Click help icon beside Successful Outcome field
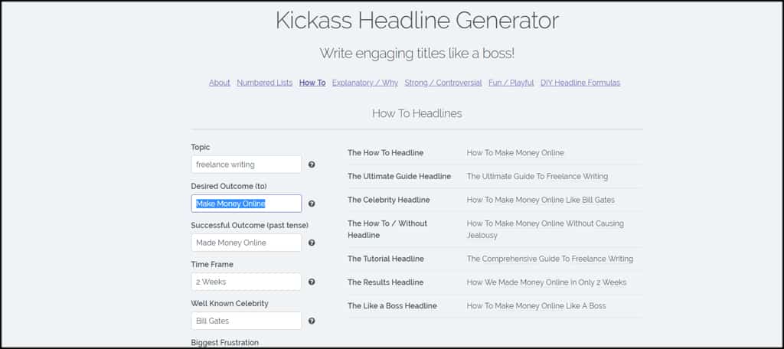 pos(312,243)
